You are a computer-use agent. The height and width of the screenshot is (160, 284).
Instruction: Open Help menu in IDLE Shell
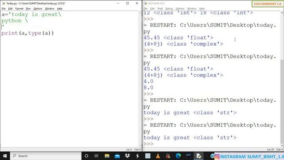pos(202,8)
